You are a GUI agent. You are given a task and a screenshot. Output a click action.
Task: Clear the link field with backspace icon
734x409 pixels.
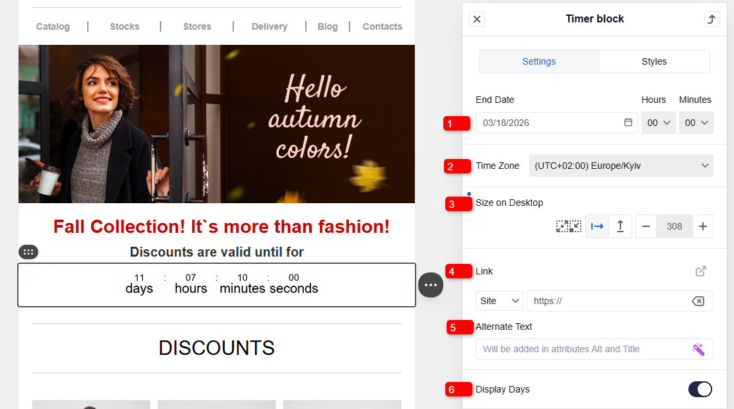(x=698, y=301)
